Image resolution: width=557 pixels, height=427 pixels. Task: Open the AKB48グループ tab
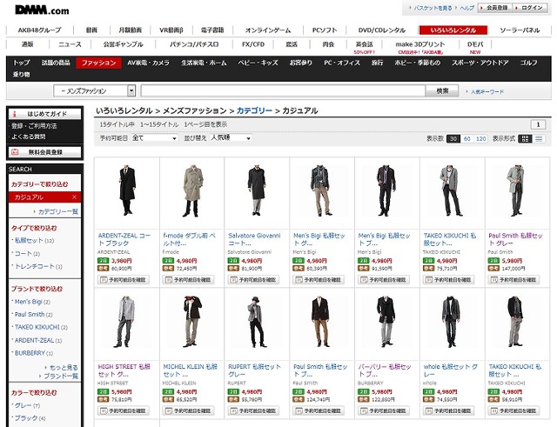click(39, 30)
